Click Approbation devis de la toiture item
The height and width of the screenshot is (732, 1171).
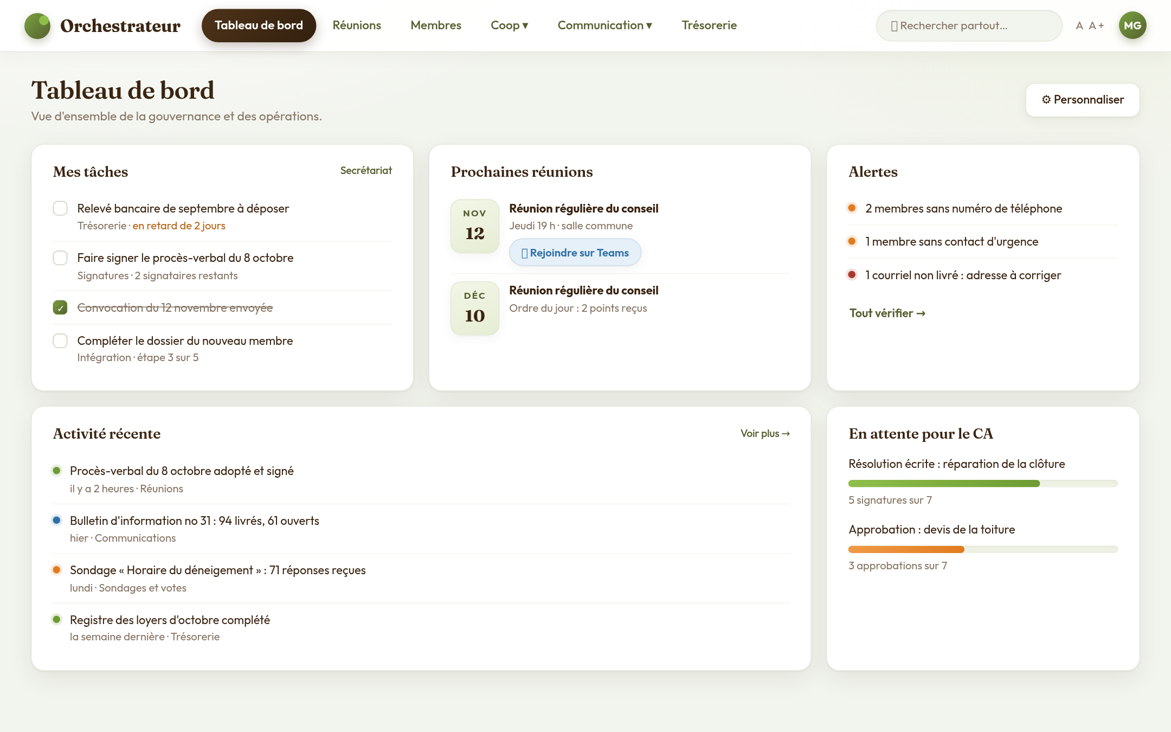(932, 530)
